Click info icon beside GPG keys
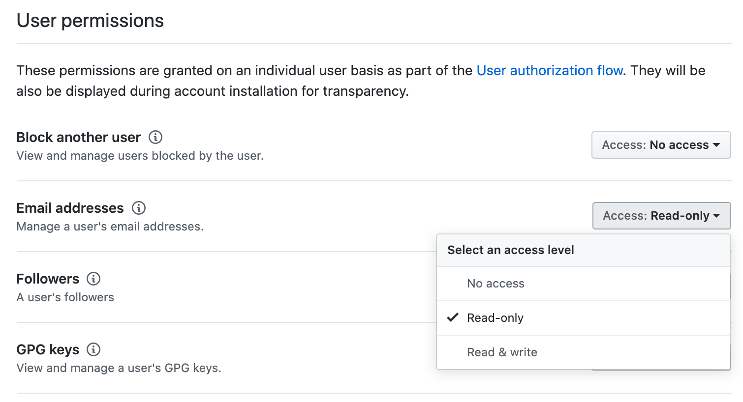 93,349
